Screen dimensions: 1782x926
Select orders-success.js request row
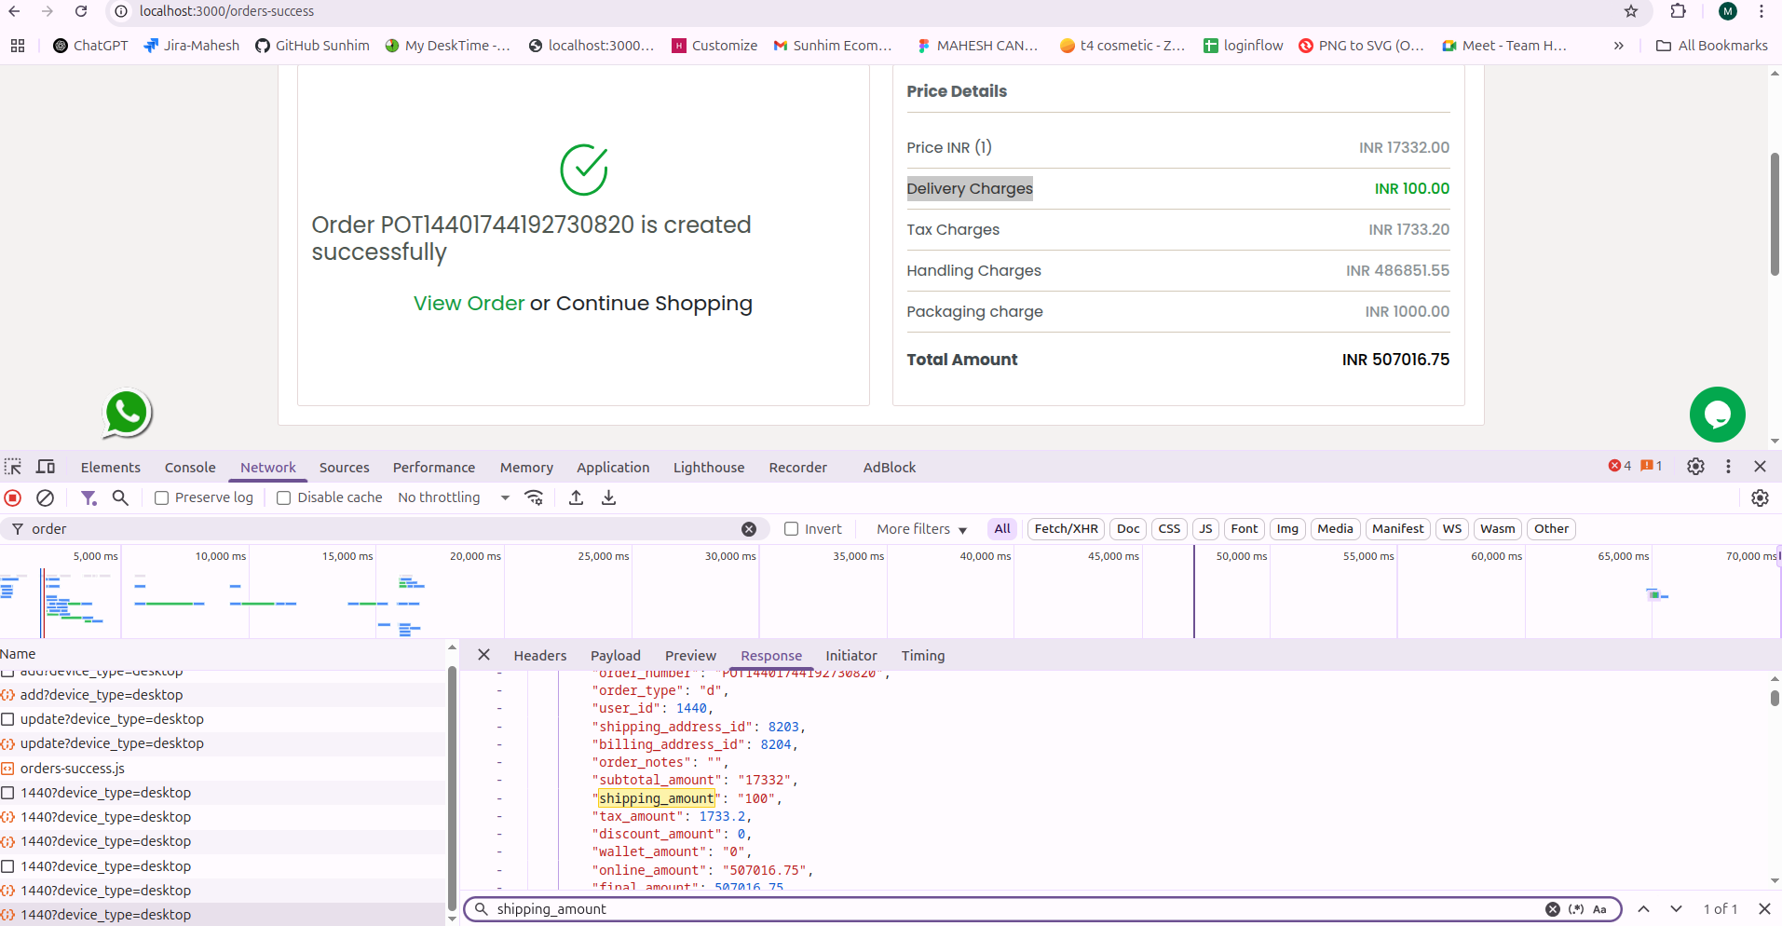click(224, 769)
